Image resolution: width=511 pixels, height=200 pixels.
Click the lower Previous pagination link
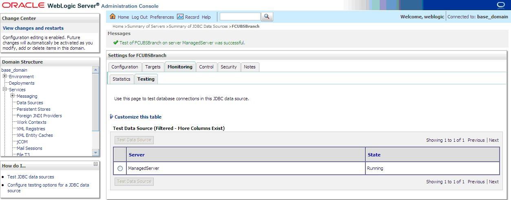tap(476, 182)
